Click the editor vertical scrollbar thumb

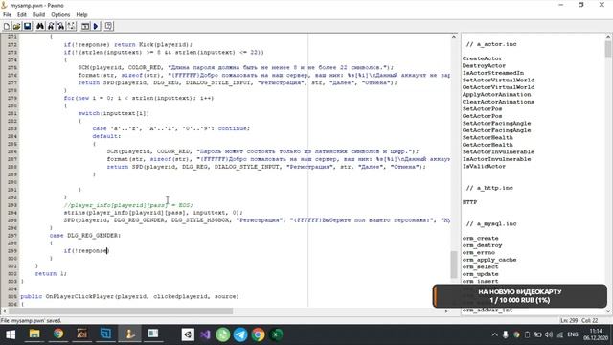tap(454, 264)
